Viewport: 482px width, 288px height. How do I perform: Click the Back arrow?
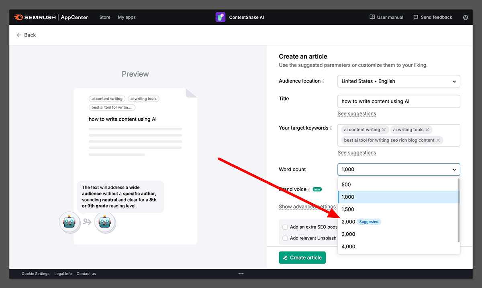tap(19, 35)
